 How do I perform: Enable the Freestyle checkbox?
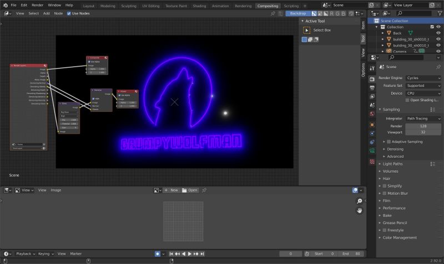point(385,230)
